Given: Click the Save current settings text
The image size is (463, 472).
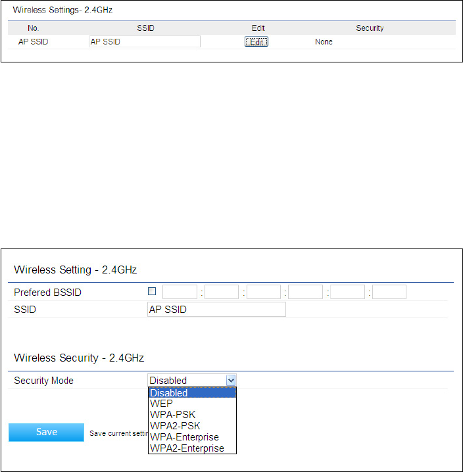Looking at the screenshot, I should (119, 433).
